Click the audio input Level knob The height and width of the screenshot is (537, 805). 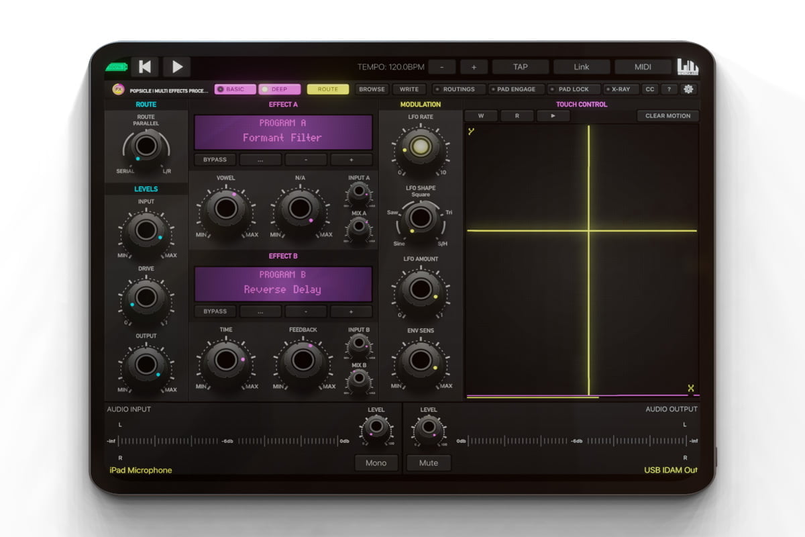coord(376,426)
